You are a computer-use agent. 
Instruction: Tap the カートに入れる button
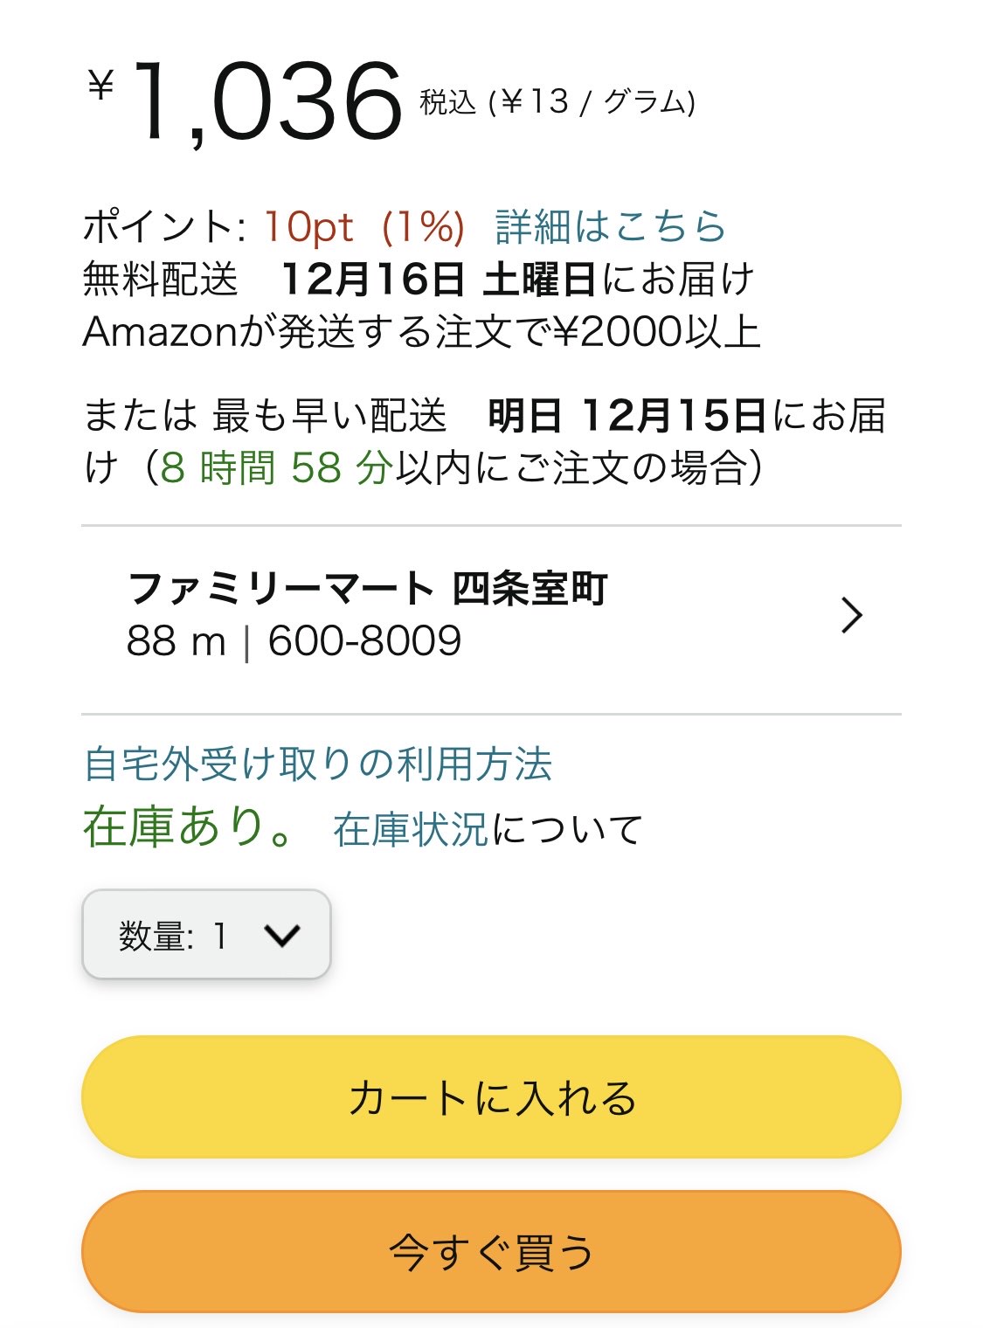(x=491, y=1097)
